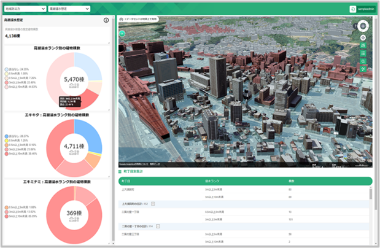The image size is (380, 248).
Task: Sort by 町丁目 column header
Action: [126, 182]
